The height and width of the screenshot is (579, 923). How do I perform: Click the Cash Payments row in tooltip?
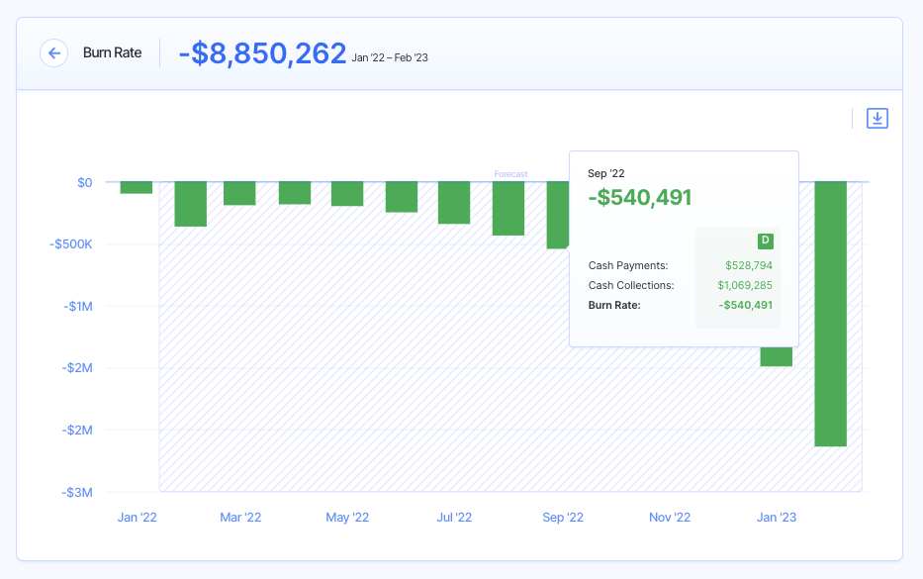(x=628, y=265)
